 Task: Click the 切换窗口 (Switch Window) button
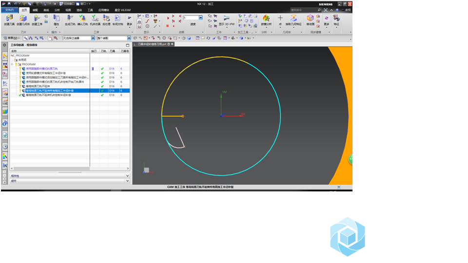[x=67, y=4]
